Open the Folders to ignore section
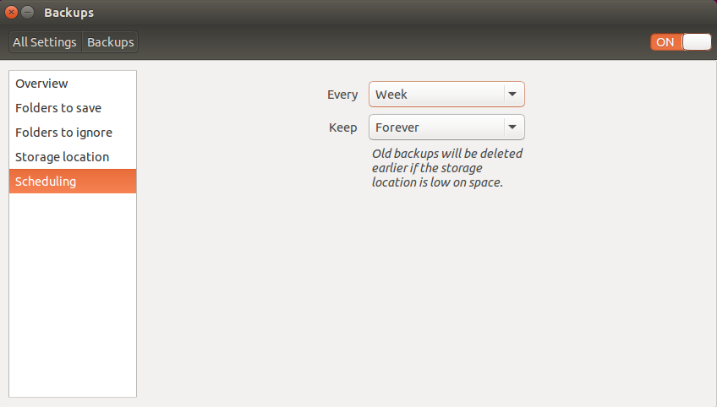Image resolution: width=717 pixels, height=407 pixels. click(x=73, y=133)
